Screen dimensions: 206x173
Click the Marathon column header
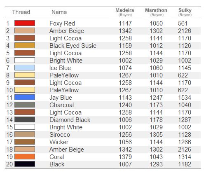[156, 12]
